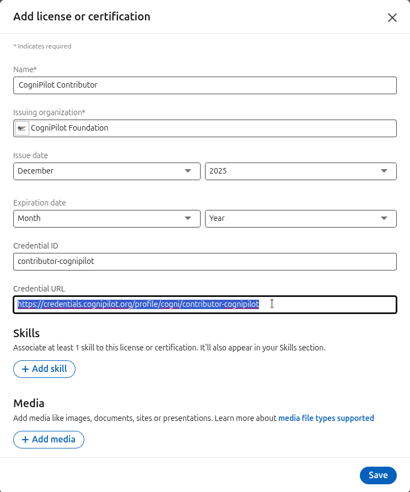Click the chevron on the expiration Month selector

[188, 218]
